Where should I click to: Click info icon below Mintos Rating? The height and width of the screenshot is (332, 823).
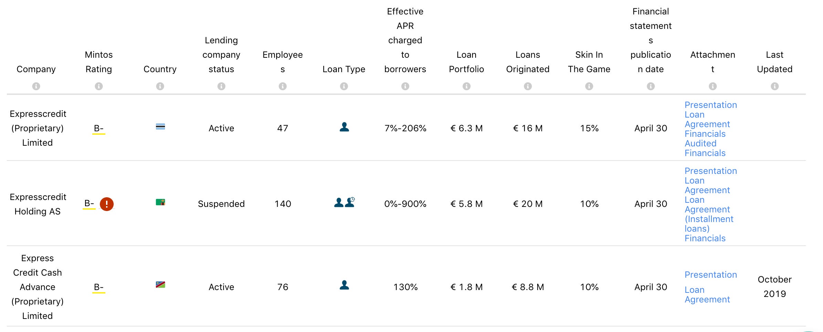click(99, 86)
